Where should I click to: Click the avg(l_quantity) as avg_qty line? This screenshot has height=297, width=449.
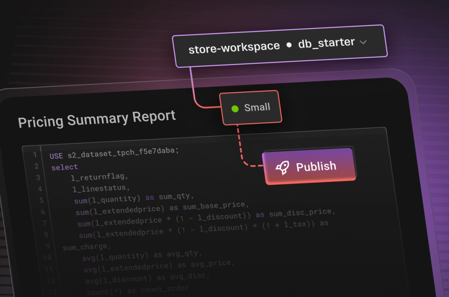pyautogui.click(x=142, y=255)
